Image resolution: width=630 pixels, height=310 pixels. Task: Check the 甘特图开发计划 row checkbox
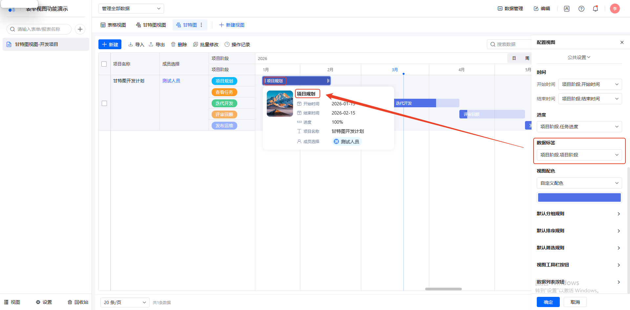coord(104,103)
